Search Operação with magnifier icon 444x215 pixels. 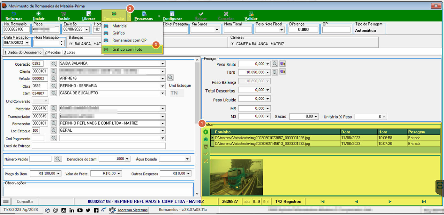coord(54,63)
